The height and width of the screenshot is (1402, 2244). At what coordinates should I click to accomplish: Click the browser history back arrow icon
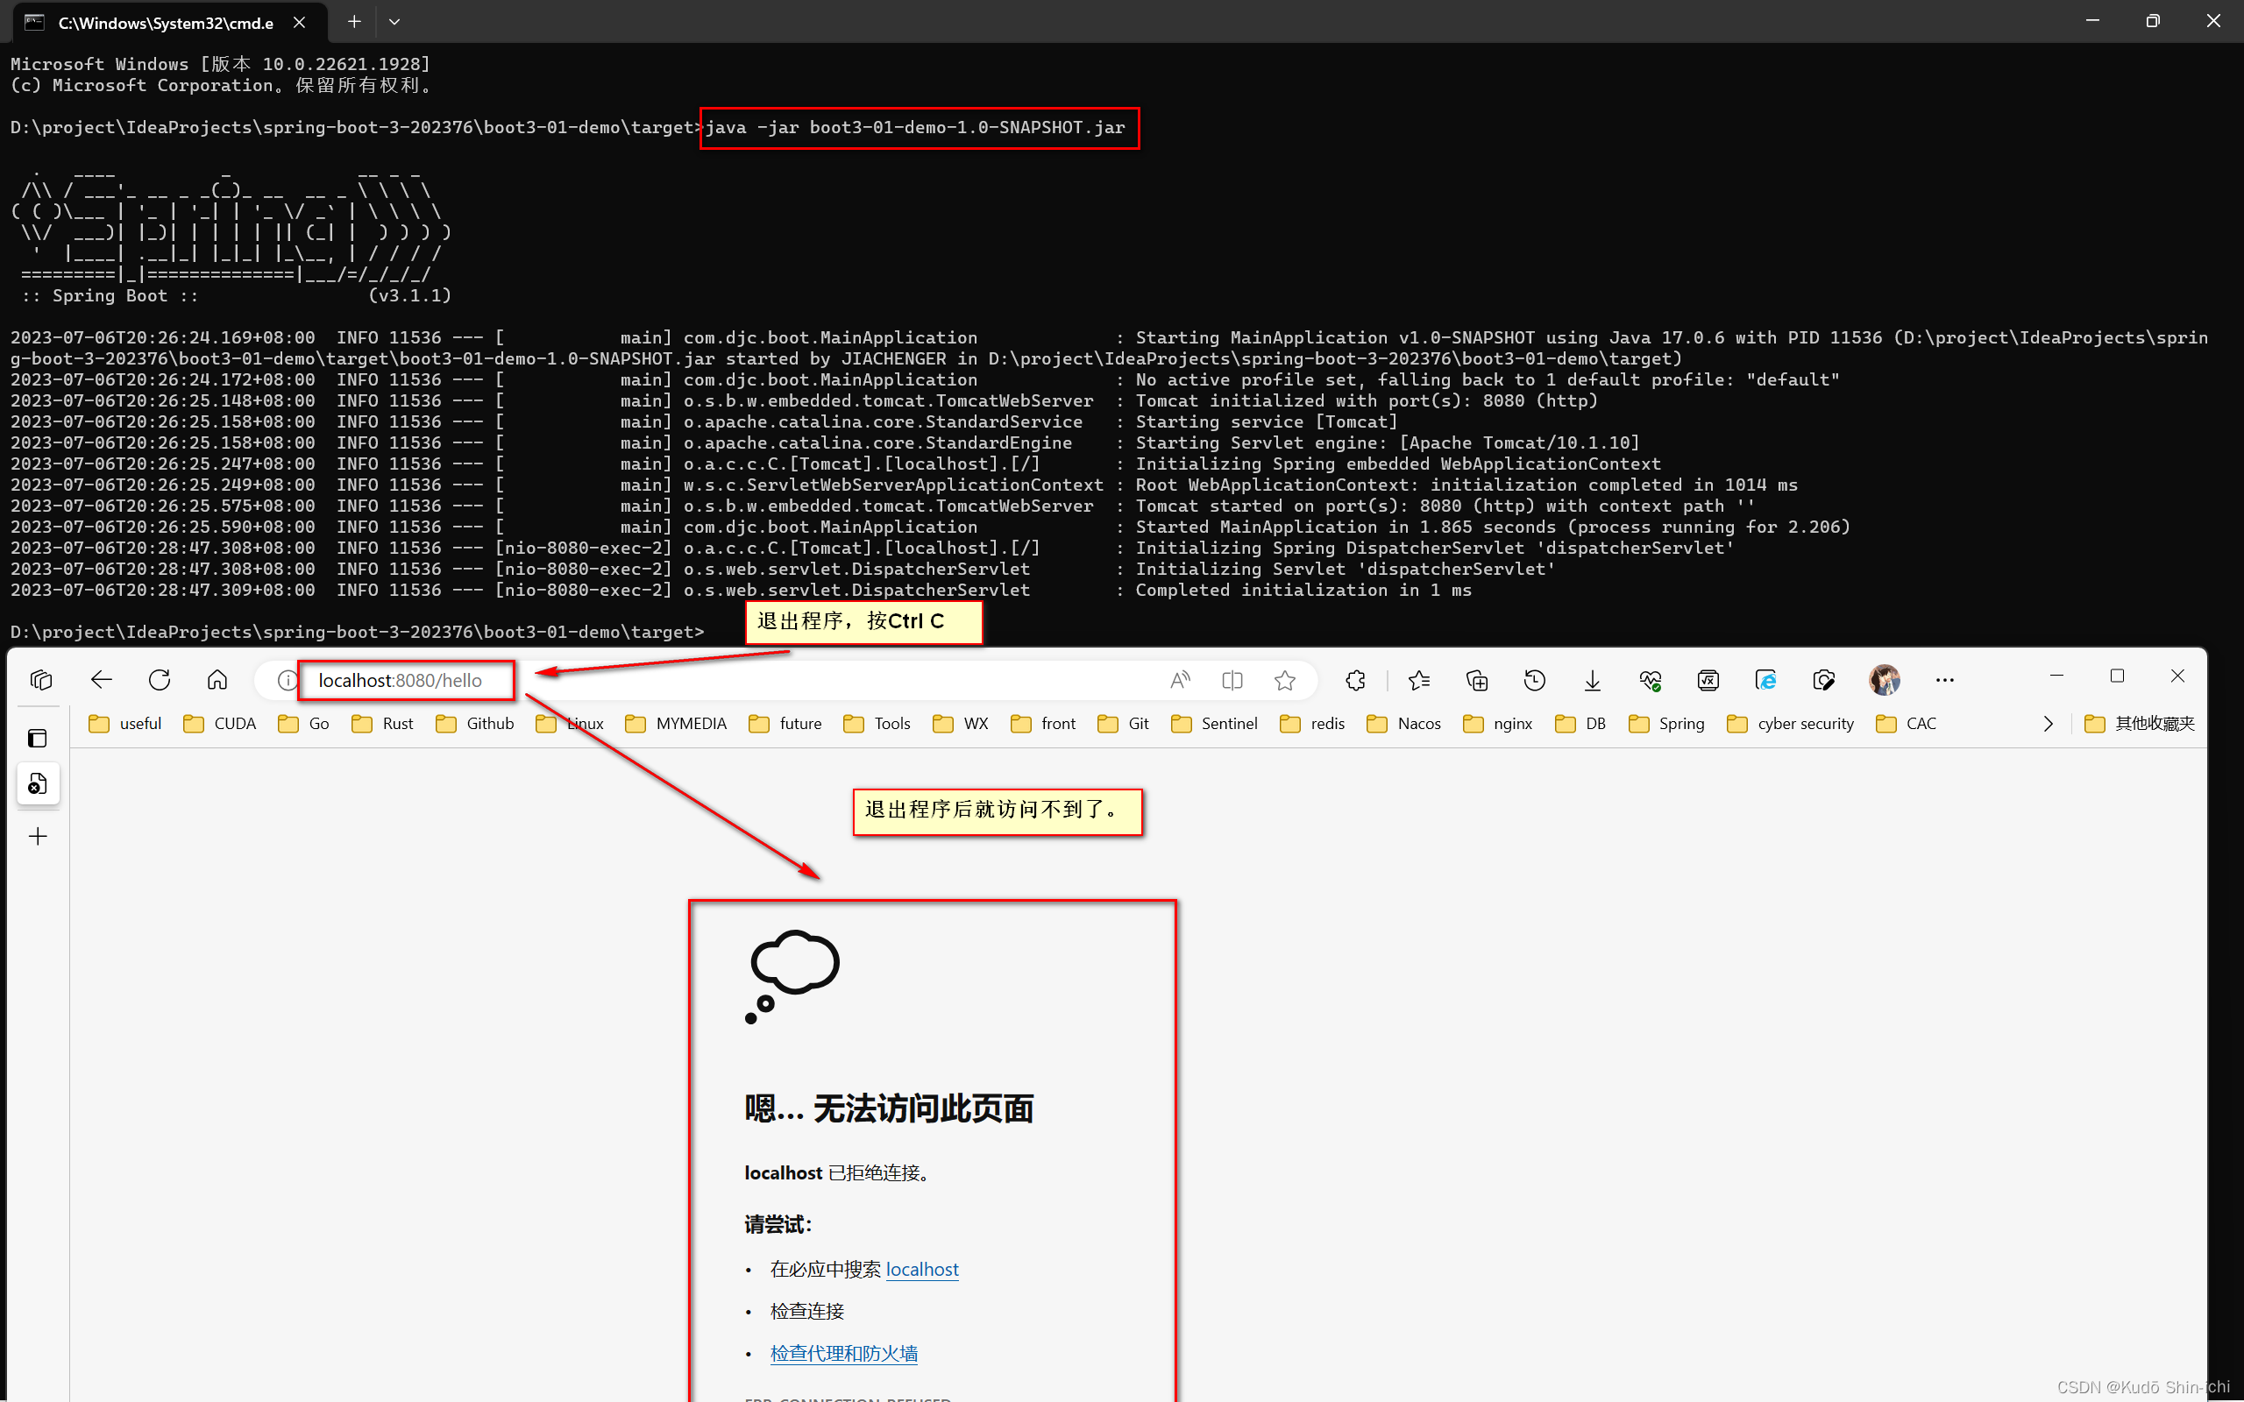100,678
